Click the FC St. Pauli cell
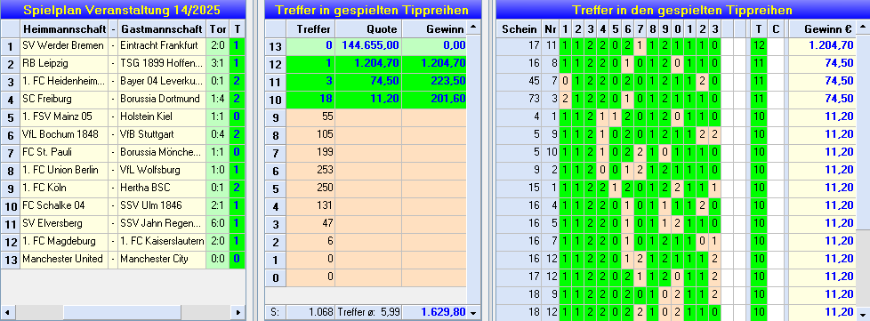 click(x=64, y=152)
